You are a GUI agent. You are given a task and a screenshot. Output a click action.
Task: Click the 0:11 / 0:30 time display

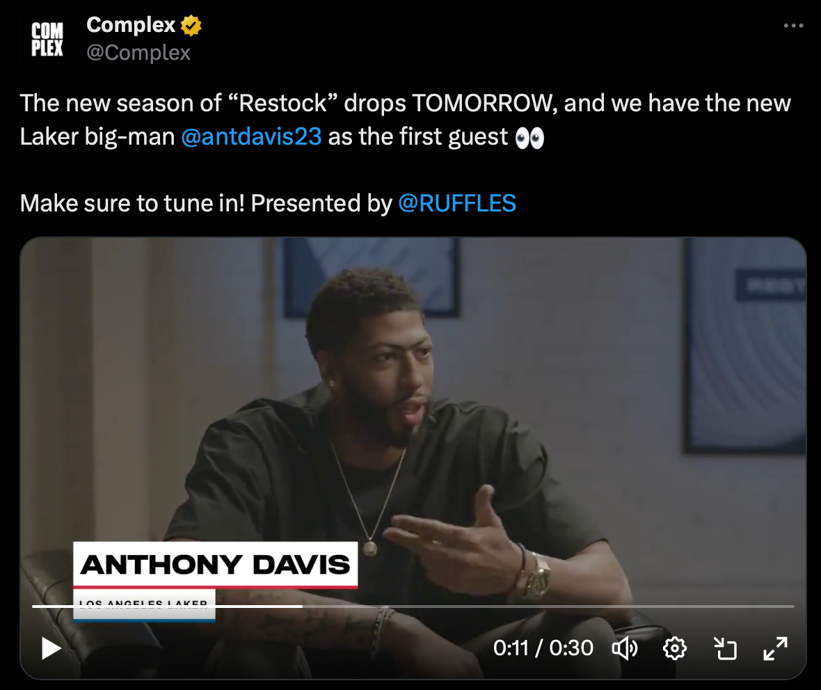[x=543, y=648]
